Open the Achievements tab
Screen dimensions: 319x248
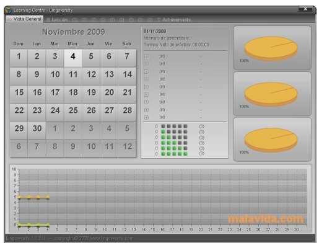click(x=174, y=20)
